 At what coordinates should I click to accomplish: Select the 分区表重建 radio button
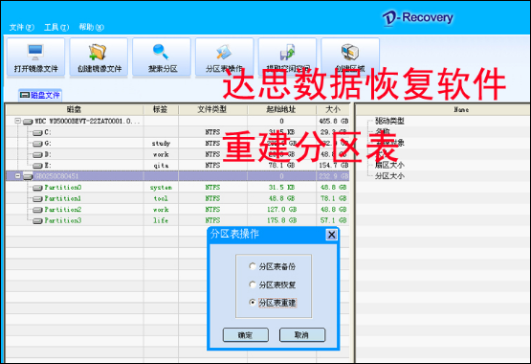click(253, 303)
